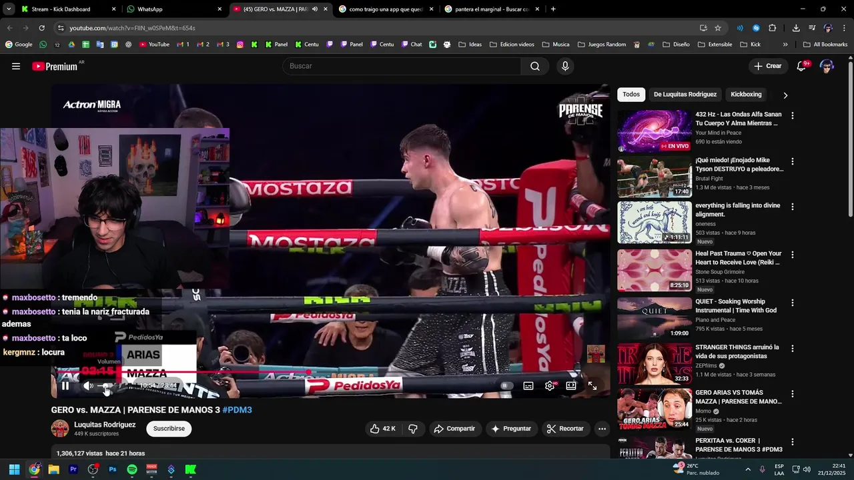Click the Compartir share button
This screenshot has height=480, width=854.
454,429
